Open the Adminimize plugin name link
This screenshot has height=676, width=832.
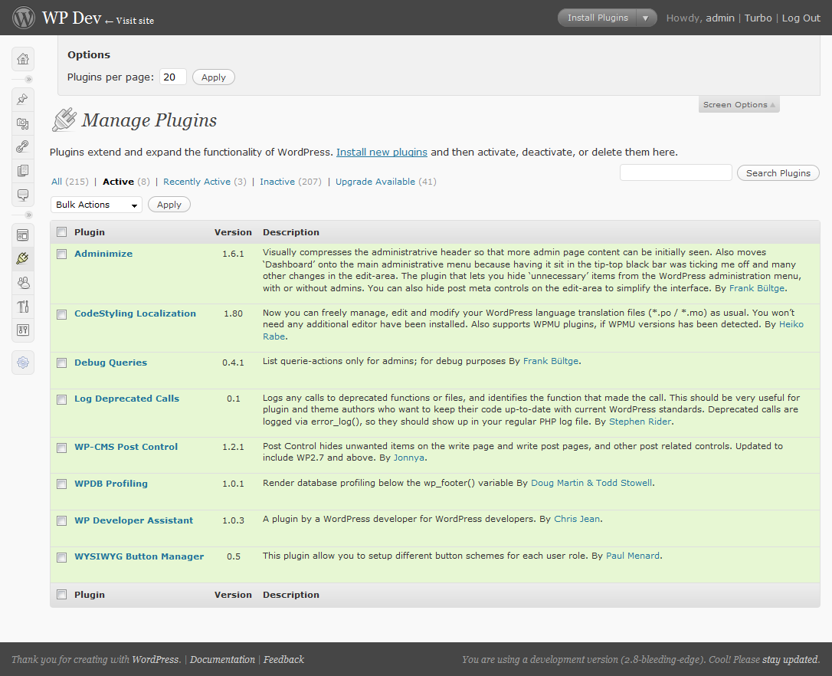103,254
